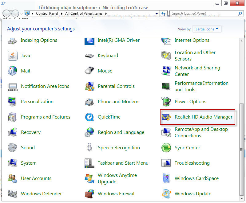Click the Mail icon
The height and width of the screenshot is (203, 246).
(x=12, y=71)
